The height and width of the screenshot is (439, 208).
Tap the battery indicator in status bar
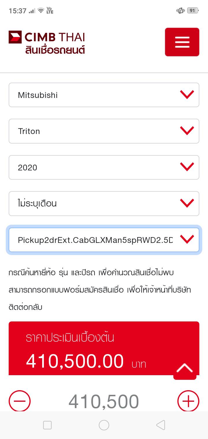tap(193, 11)
